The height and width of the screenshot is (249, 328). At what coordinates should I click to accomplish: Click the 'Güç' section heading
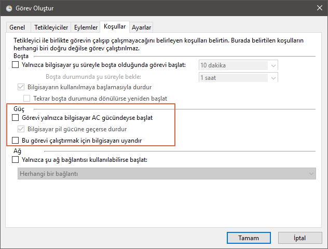pyautogui.click(x=19, y=109)
